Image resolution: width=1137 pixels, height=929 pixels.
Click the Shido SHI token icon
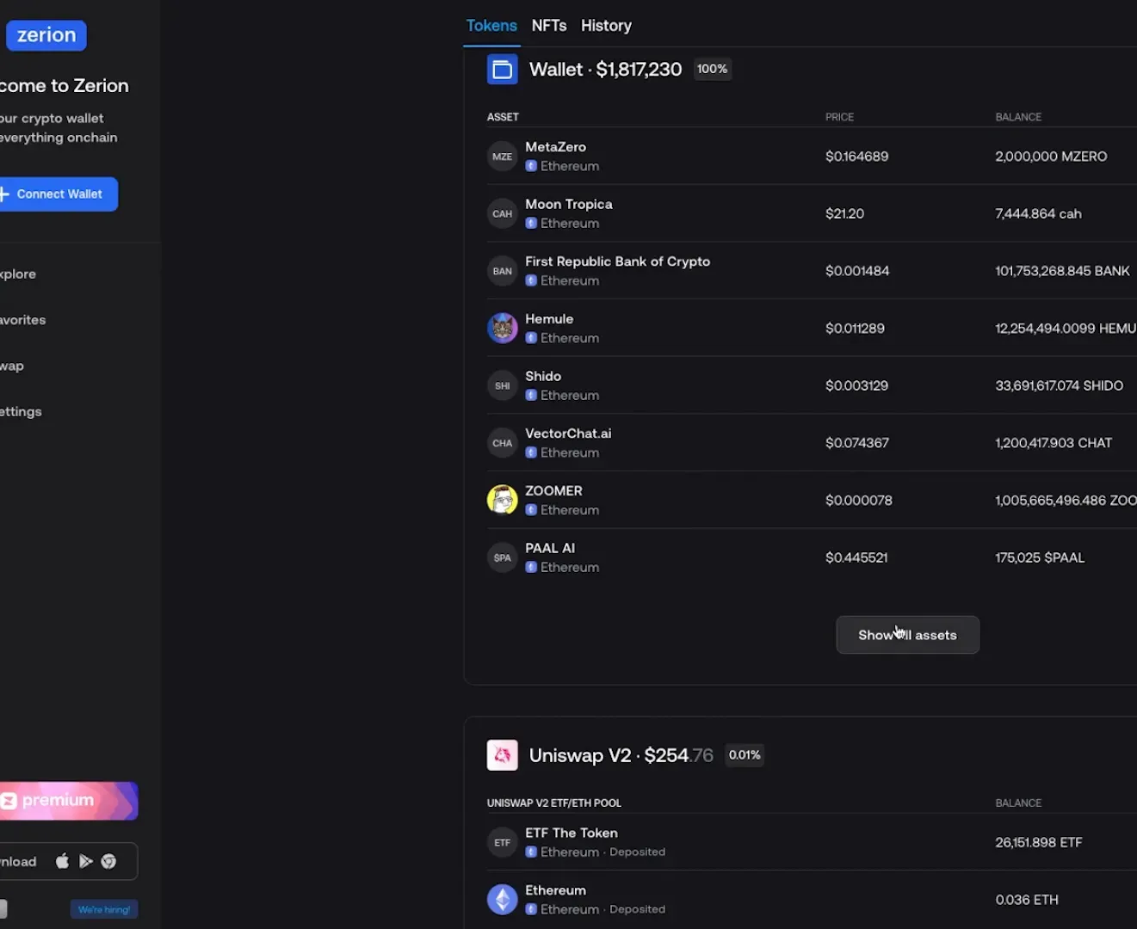tap(503, 386)
